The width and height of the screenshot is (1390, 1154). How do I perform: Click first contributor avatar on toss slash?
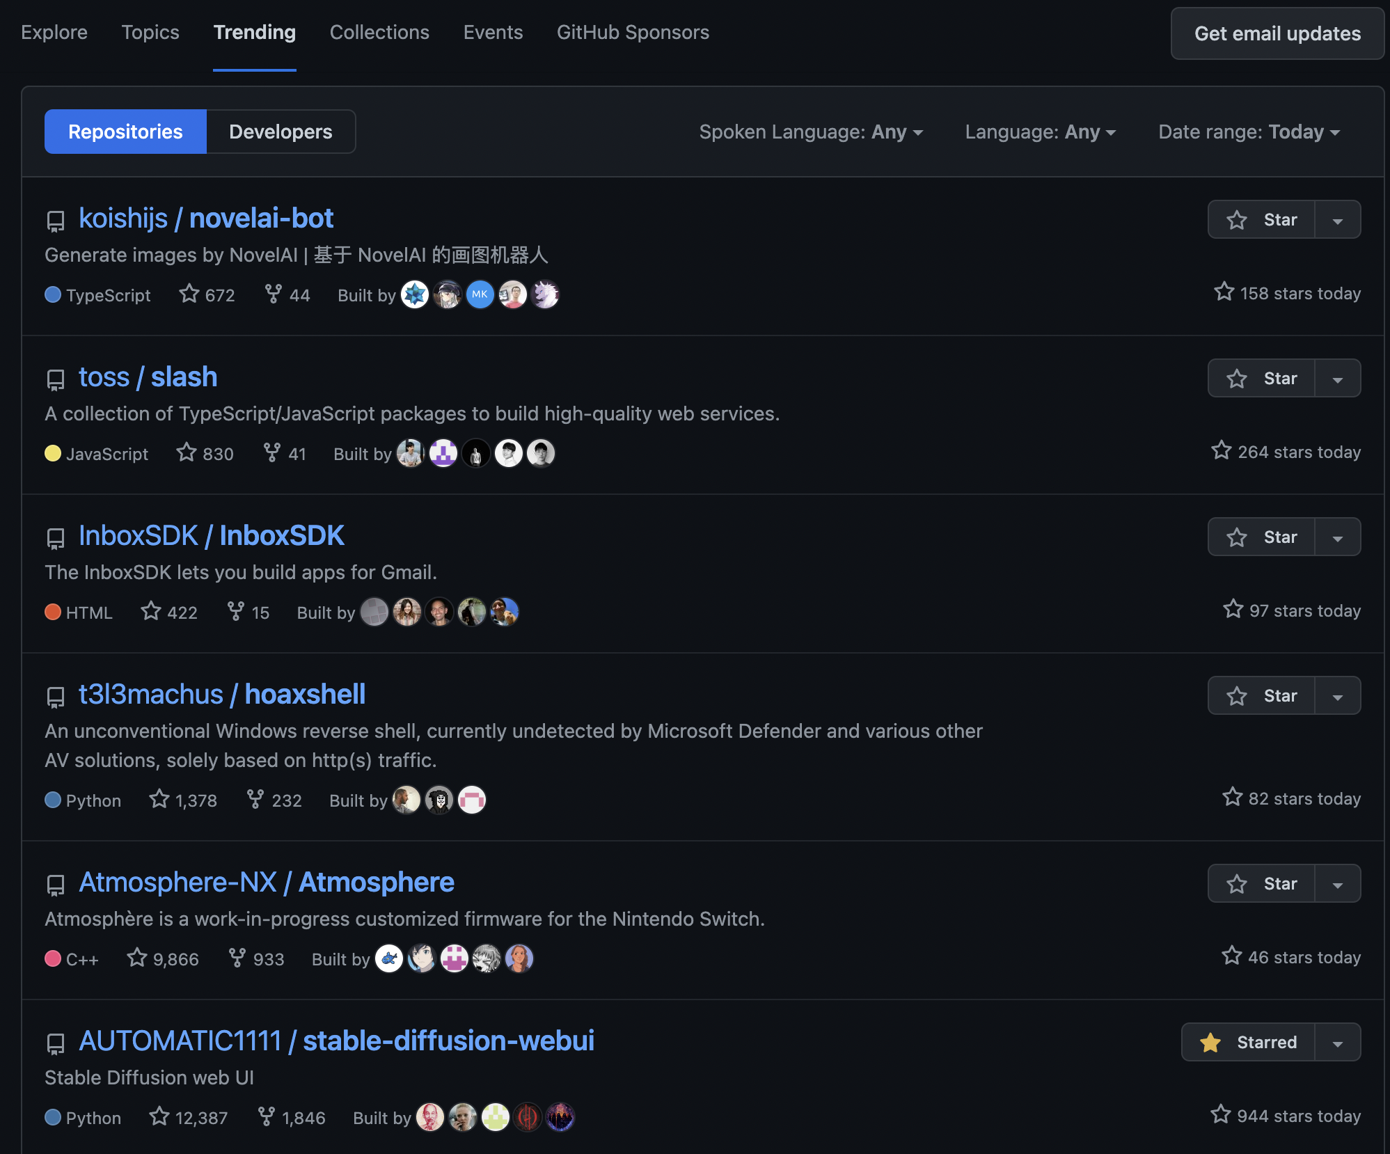411,453
